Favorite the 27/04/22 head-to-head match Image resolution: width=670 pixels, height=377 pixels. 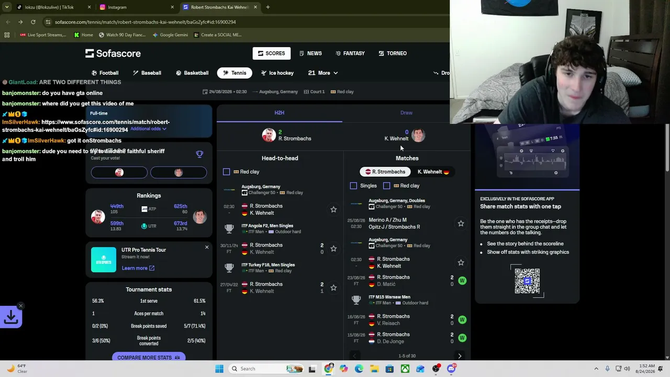pos(333,287)
